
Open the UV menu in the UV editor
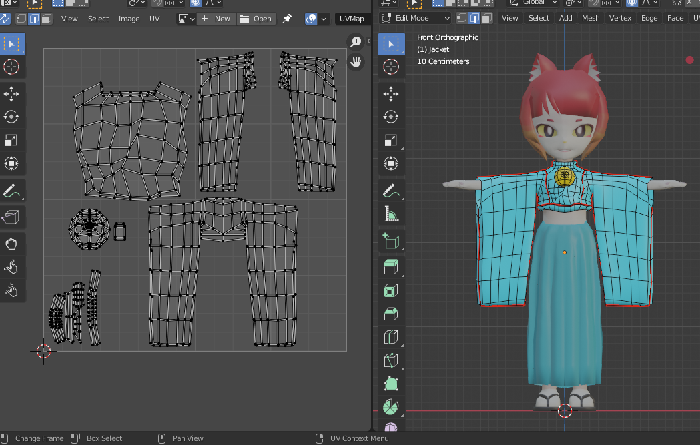pyautogui.click(x=154, y=19)
